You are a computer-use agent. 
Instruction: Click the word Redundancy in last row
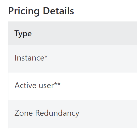57,113
